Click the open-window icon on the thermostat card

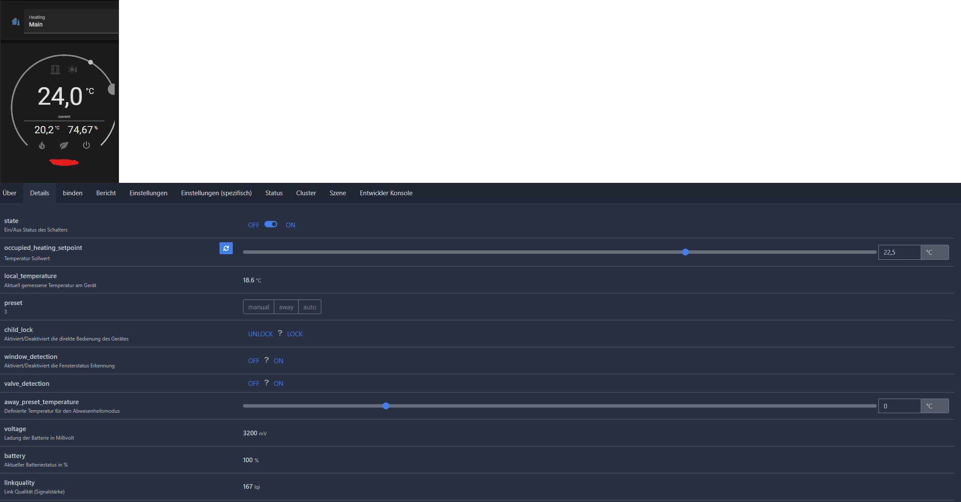point(55,70)
